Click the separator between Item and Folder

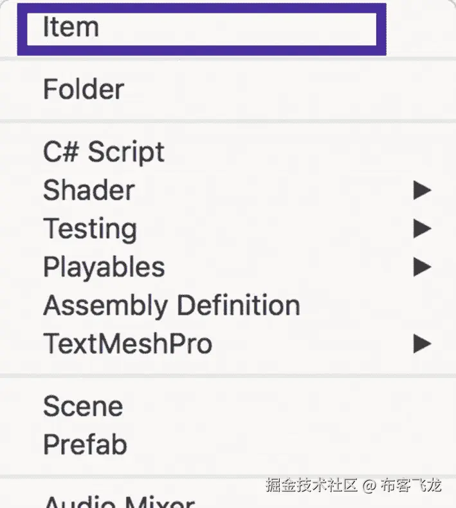(x=228, y=60)
